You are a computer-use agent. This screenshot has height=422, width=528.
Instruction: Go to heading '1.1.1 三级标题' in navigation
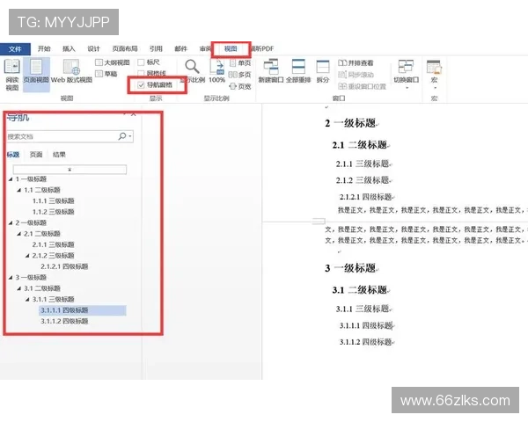(53, 201)
